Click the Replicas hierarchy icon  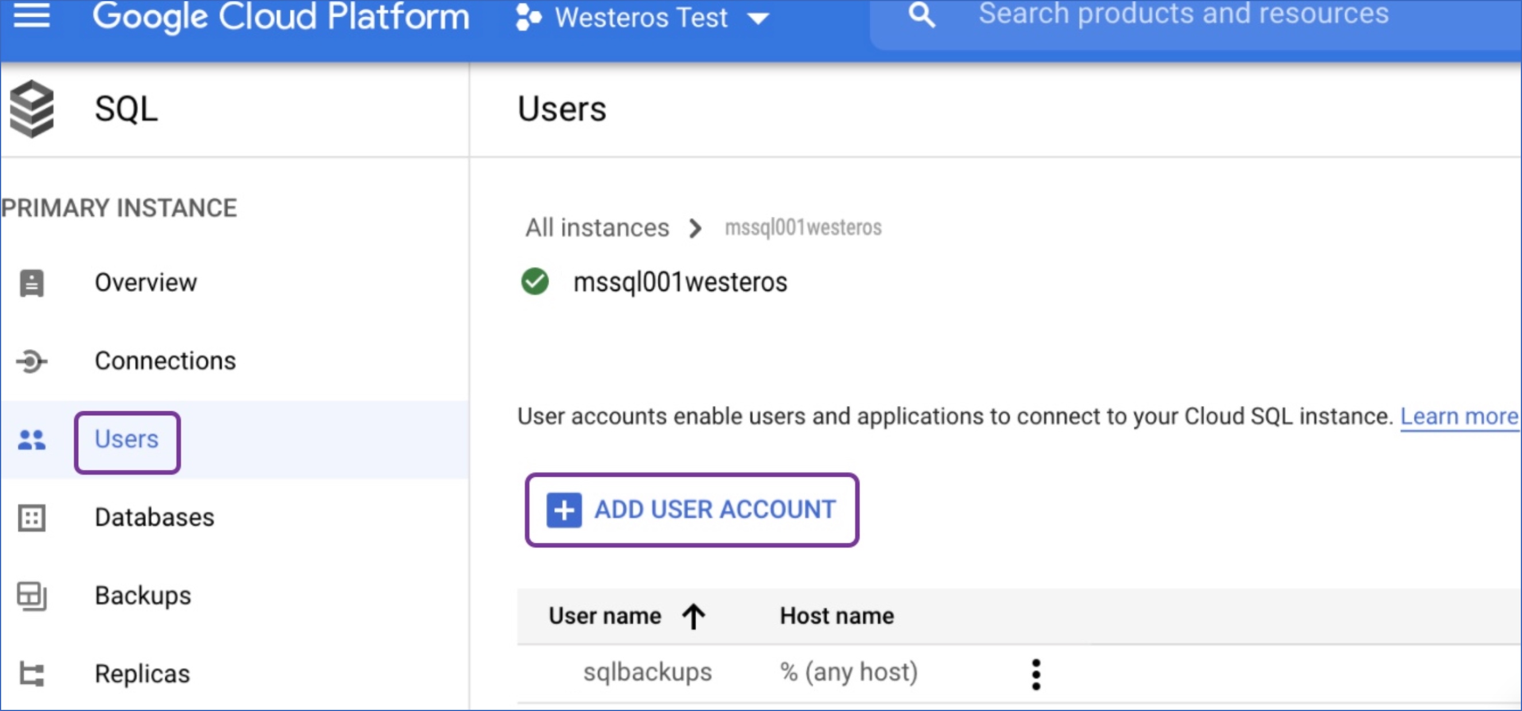32,674
